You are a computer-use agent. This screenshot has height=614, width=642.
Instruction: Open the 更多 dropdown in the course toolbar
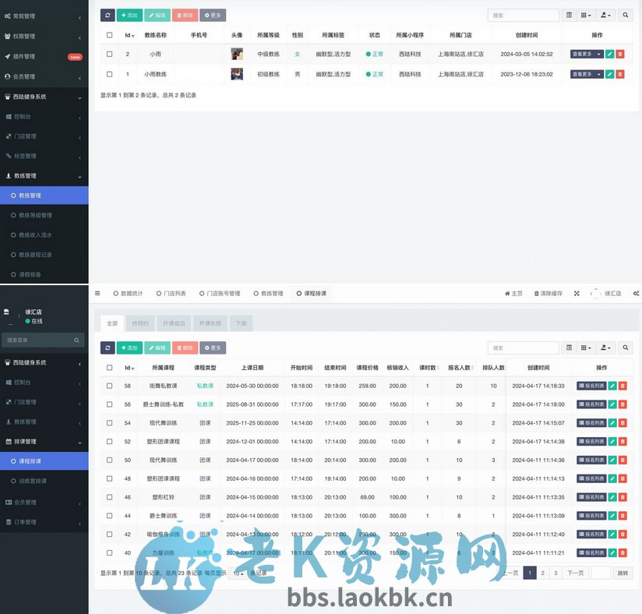(213, 348)
